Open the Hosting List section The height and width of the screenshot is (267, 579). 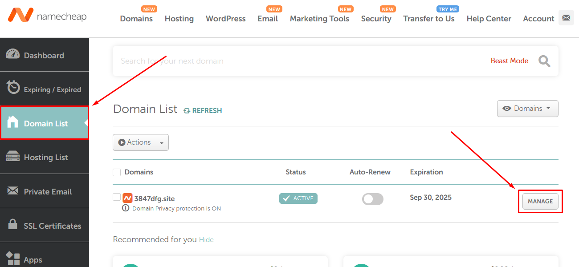(x=45, y=157)
